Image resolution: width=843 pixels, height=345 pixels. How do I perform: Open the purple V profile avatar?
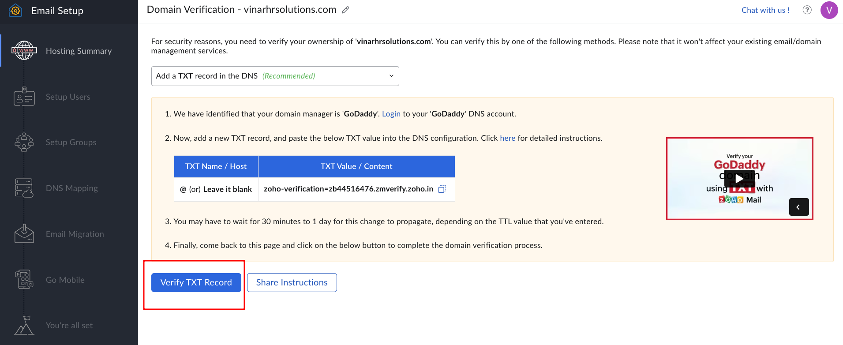click(x=829, y=10)
